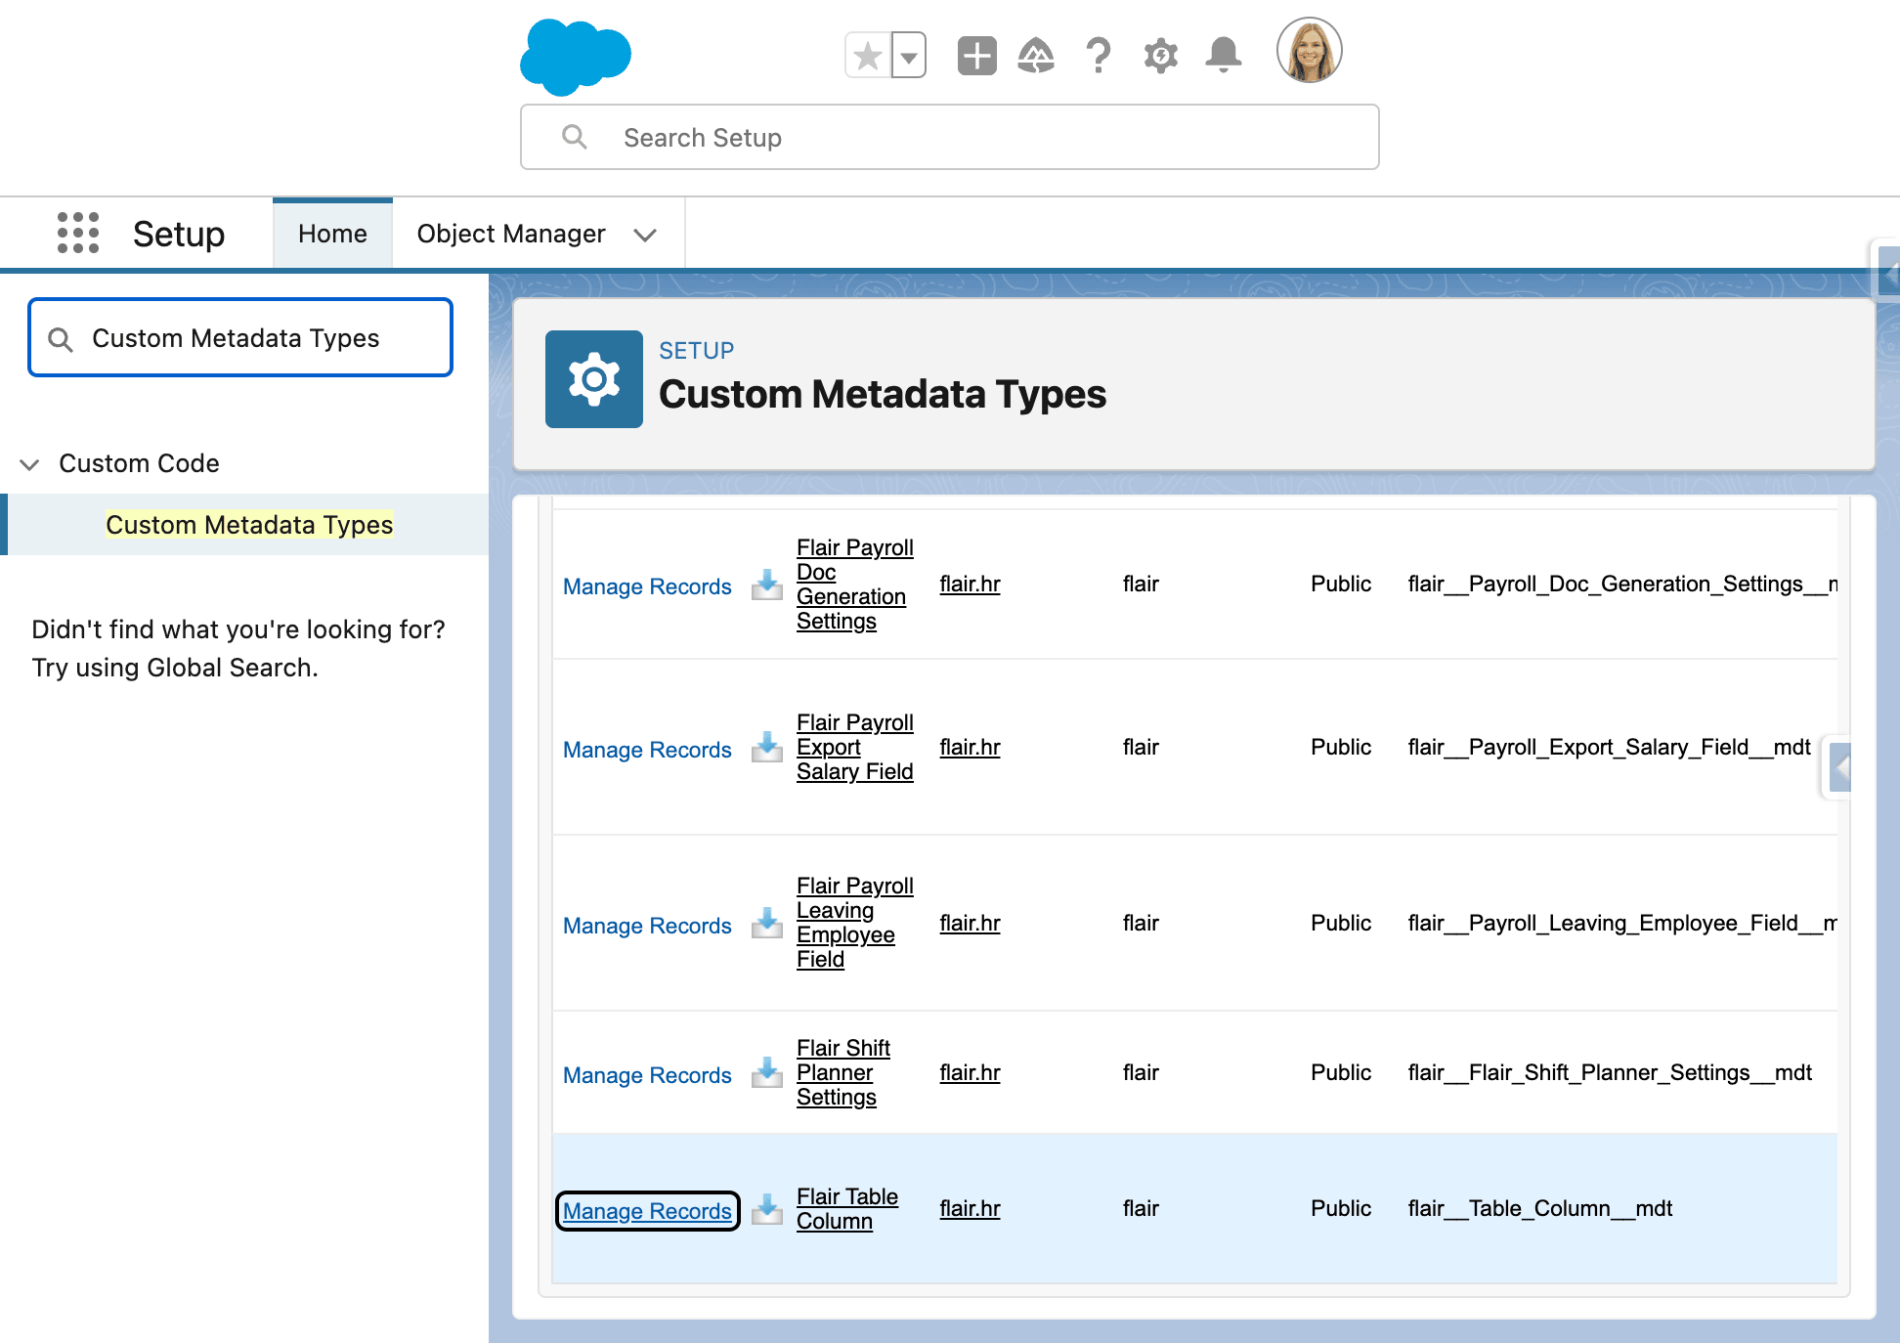Open Flair Table Column label link
The height and width of the screenshot is (1343, 1900).
pos(847,1209)
